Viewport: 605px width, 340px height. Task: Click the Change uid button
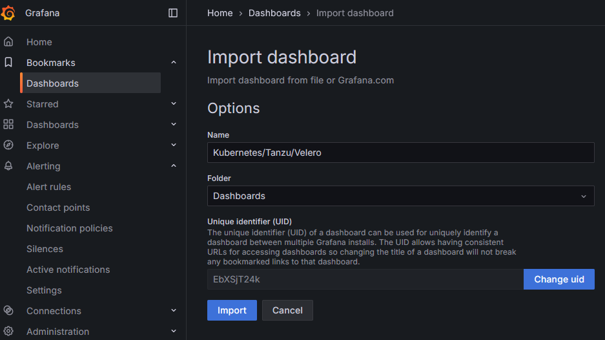coord(559,279)
